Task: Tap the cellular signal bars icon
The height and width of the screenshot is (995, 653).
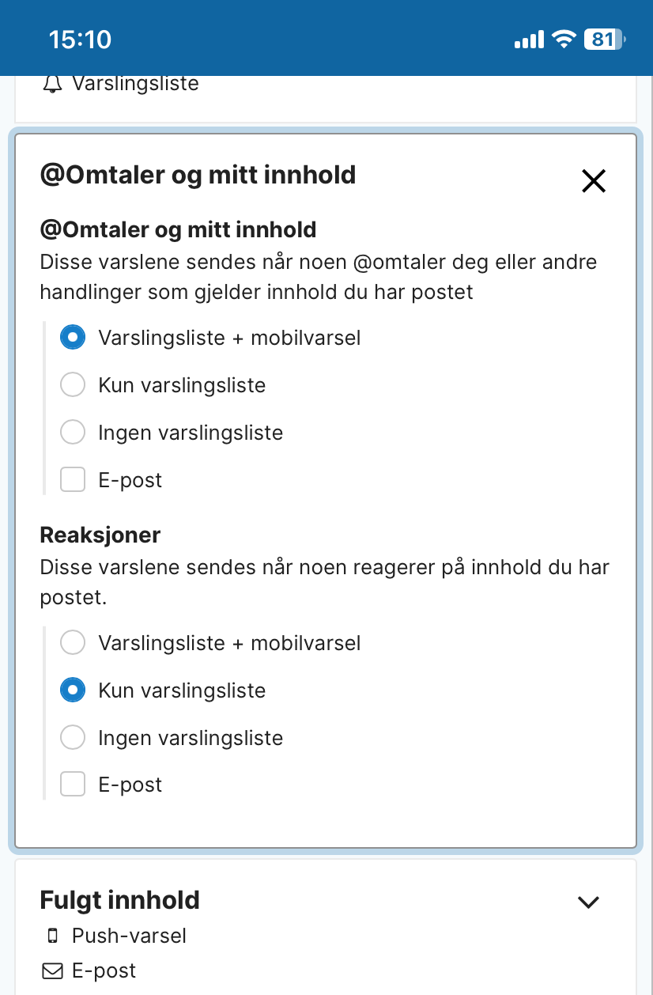Action: pyautogui.click(x=530, y=40)
